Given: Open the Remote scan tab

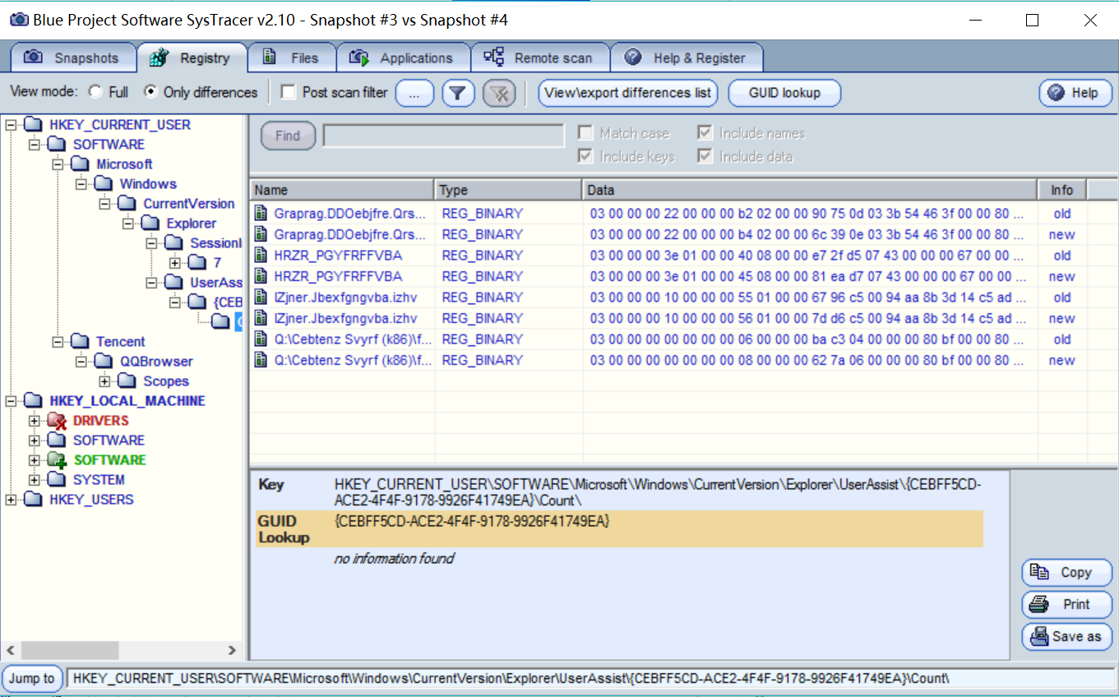Looking at the screenshot, I should click(x=539, y=58).
